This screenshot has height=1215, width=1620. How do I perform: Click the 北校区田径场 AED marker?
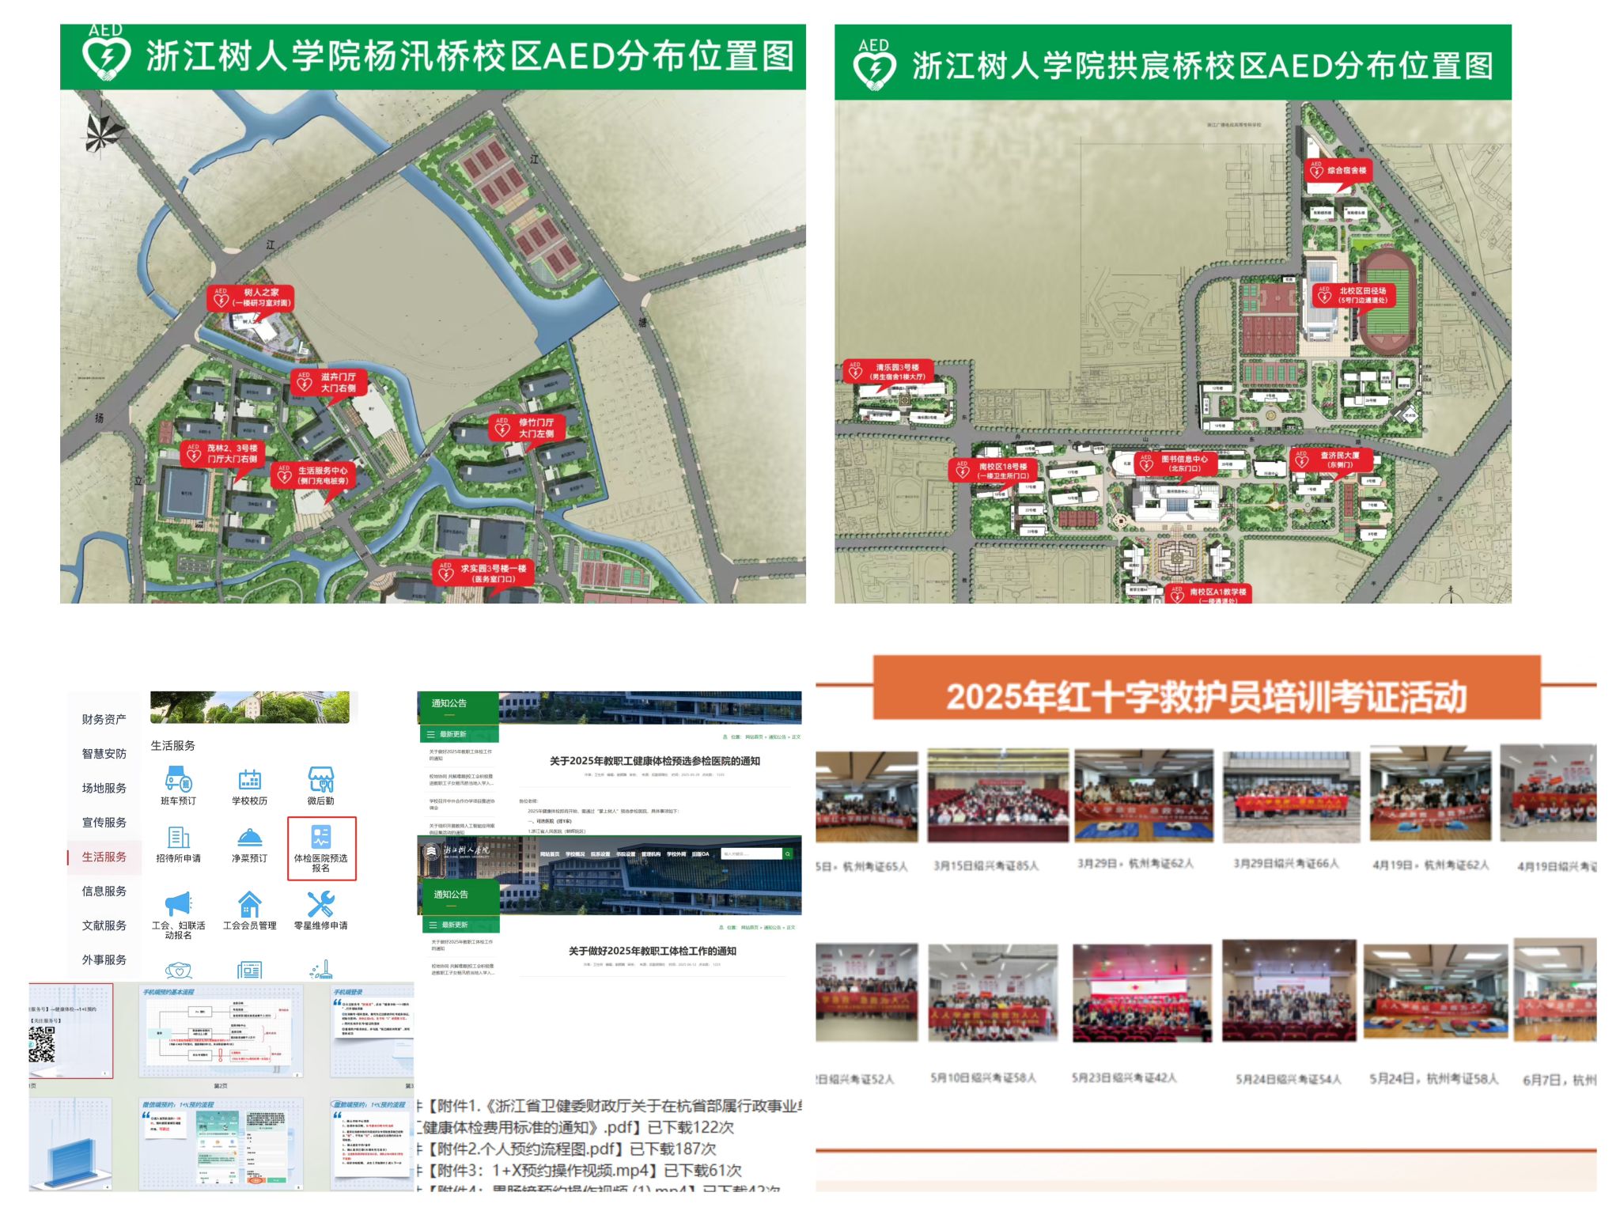click(x=1353, y=296)
